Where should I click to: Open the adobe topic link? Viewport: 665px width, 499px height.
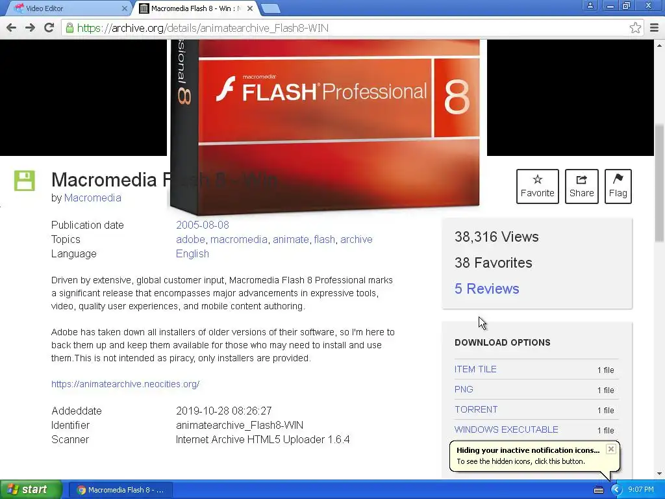click(x=190, y=239)
